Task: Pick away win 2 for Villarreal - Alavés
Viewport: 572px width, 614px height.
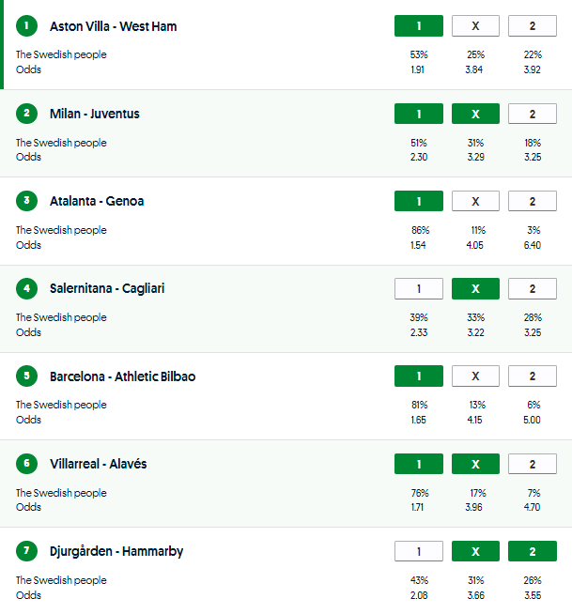Action: click(532, 464)
